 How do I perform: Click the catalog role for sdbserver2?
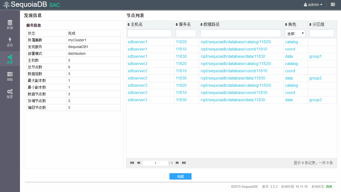click(292, 64)
